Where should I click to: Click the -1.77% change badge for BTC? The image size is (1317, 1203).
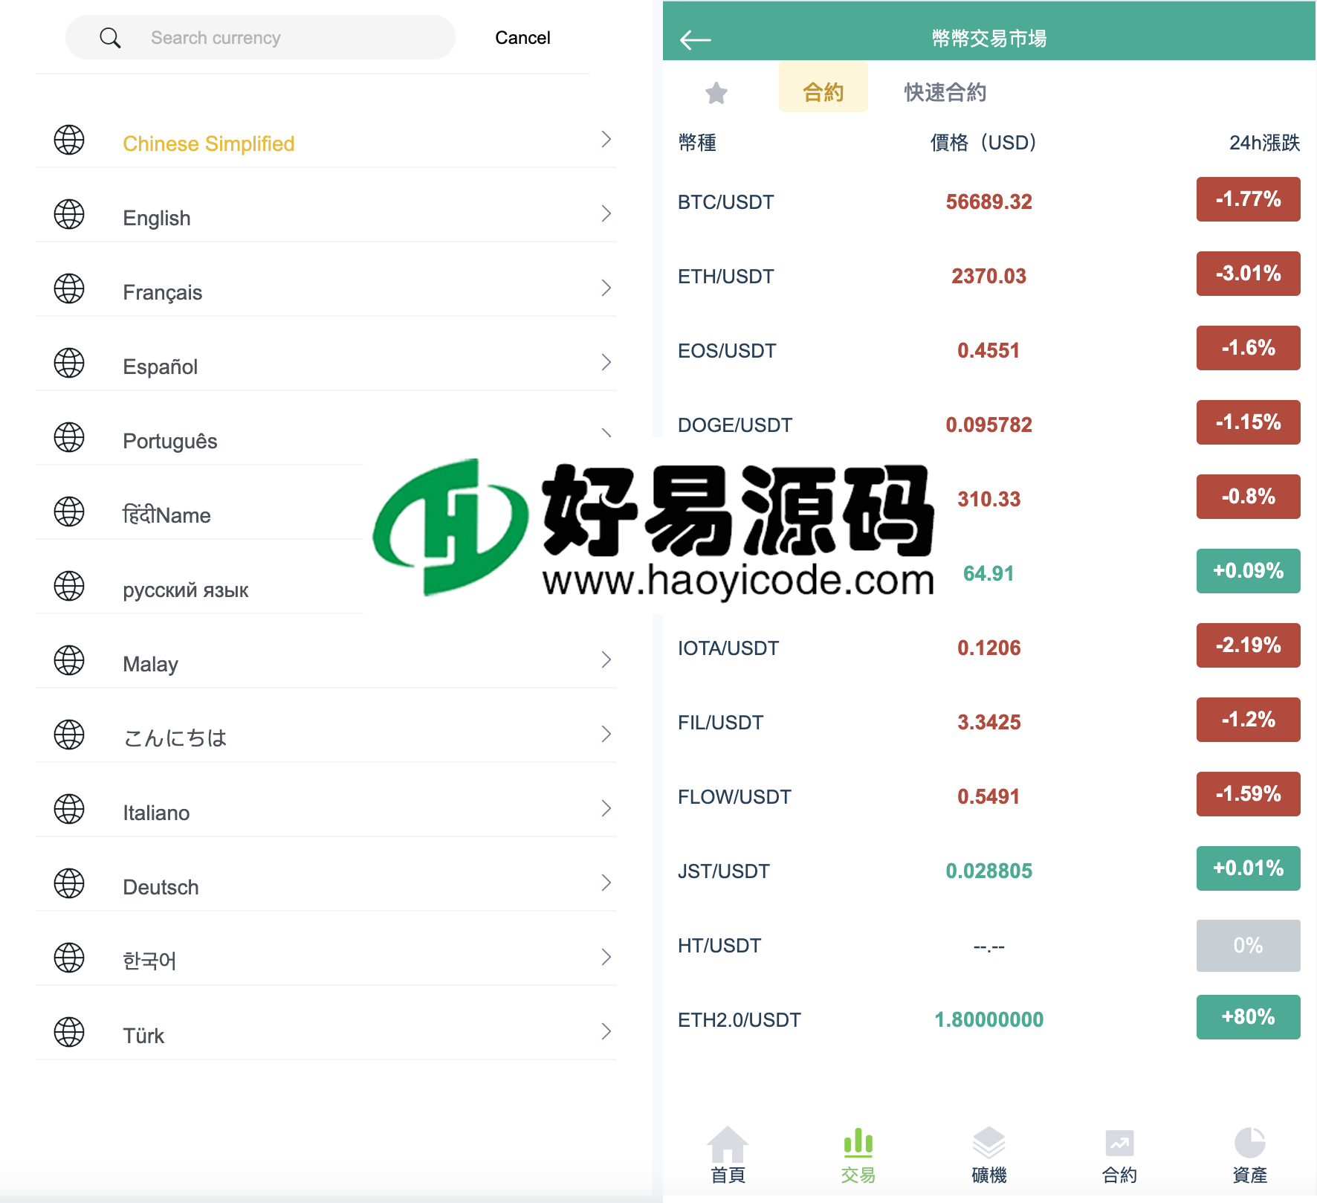click(1249, 199)
